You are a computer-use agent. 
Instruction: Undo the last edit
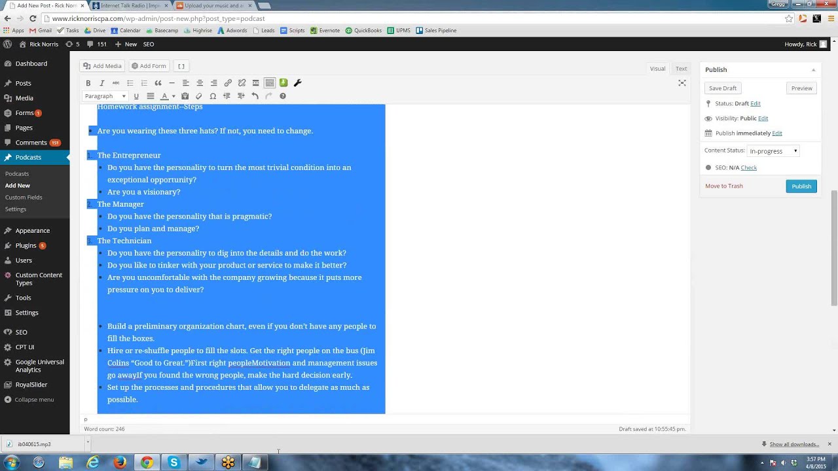tap(255, 96)
